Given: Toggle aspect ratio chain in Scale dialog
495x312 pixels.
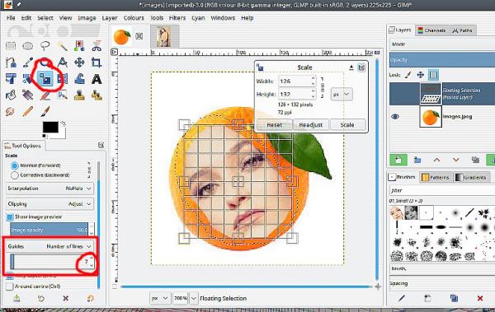Looking at the screenshot, I should (323, 87).
